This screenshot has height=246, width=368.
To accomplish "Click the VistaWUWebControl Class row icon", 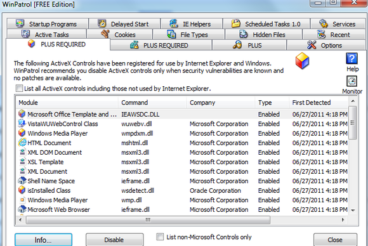I will coord(22,124).
